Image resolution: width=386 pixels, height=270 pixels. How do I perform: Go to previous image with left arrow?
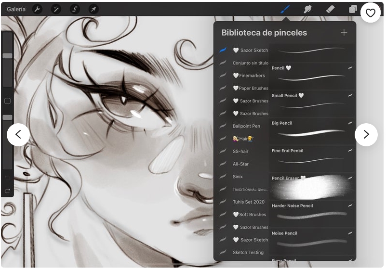18,135
